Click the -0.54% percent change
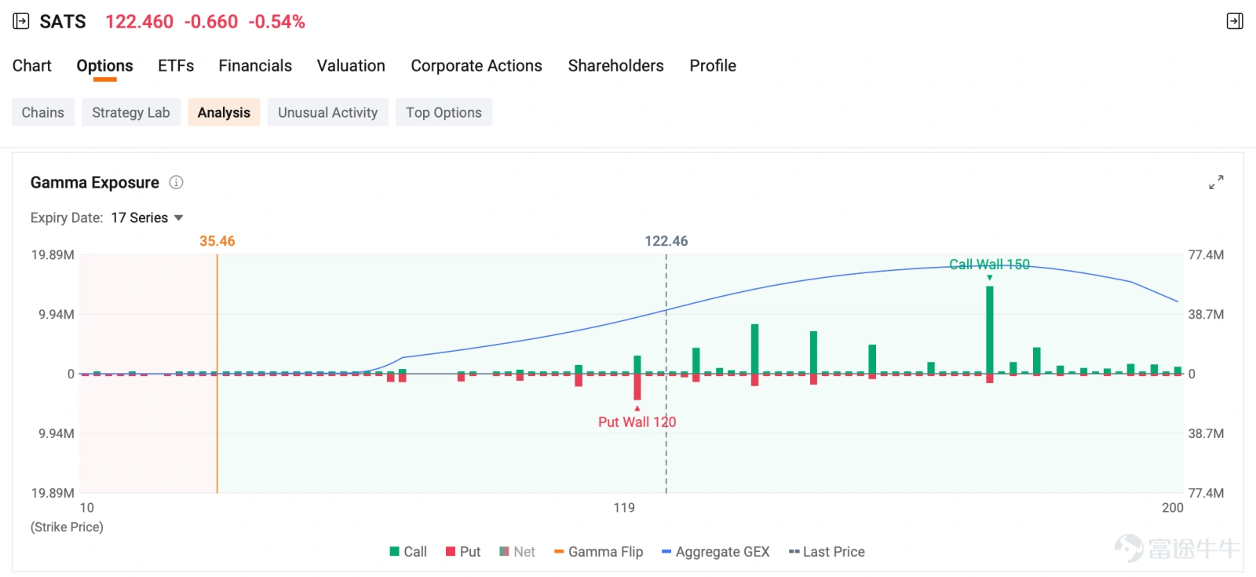The image size is (1256, 577). [x=276, y=21]
